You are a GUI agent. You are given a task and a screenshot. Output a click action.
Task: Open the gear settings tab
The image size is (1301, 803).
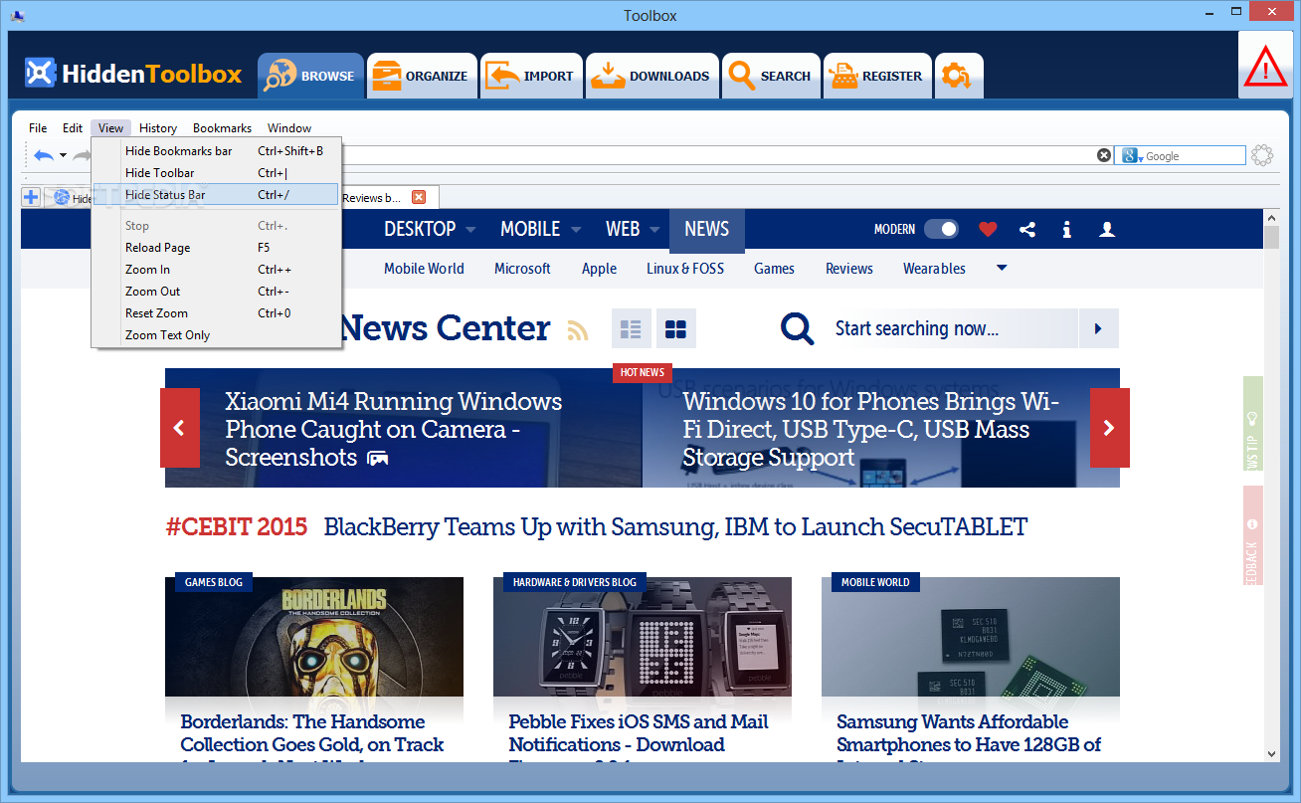pos(958,76)
